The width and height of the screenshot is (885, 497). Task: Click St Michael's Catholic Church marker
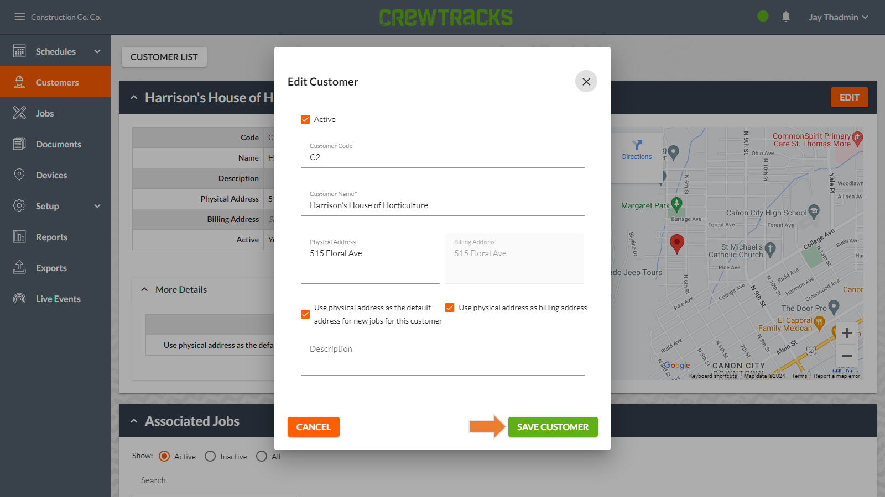pos(771,250)
